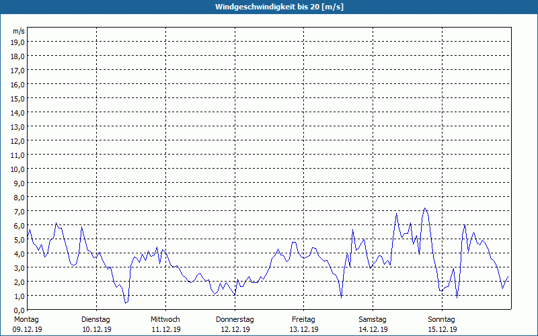Screen dimensions: 538x336
Task: Click the 0,0 y-axis origin label
Action: [x=18, y=310]
